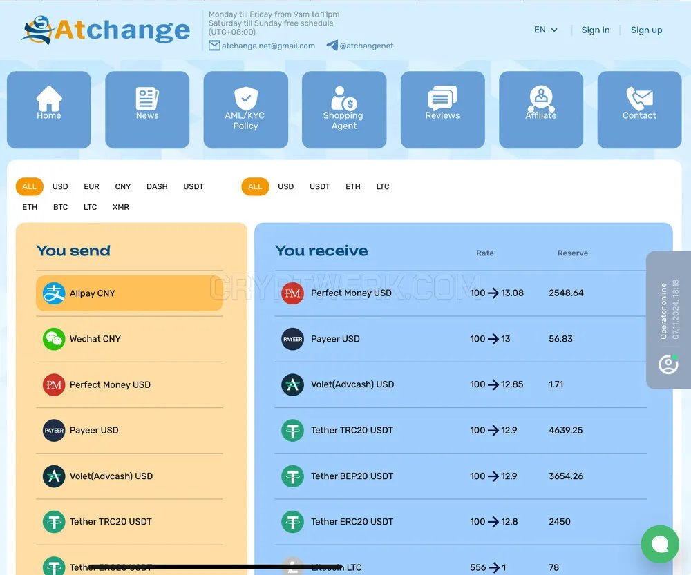Image resolution: width=691 pixels, height=575 pixels.
Task: Click Payeer icon in You receive list
Action: click(x=292, y=339)
